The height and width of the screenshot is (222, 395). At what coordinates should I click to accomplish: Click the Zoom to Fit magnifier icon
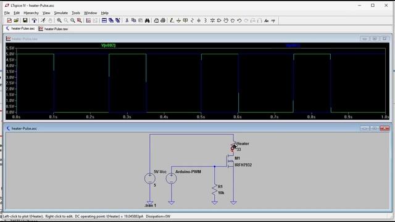(80, 20)
